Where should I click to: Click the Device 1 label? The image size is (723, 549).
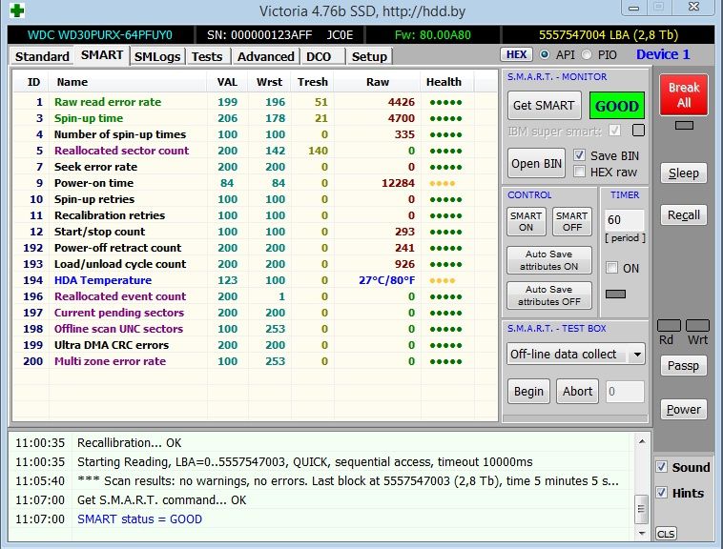(663, 54)
